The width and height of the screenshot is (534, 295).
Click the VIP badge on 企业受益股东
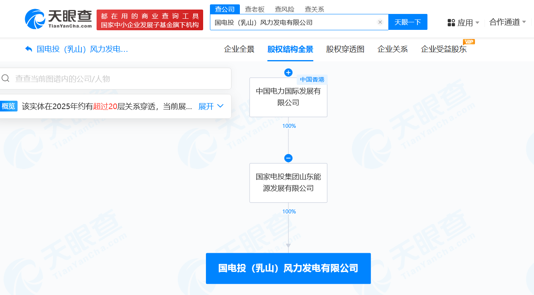(x=469, y=41)
